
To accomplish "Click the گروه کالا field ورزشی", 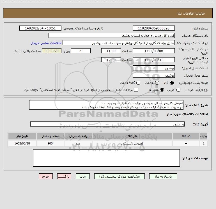I will click(x=107, y=124).
